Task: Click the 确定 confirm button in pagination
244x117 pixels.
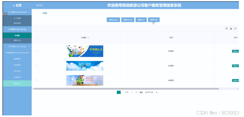Action: (x=141, y=92)
